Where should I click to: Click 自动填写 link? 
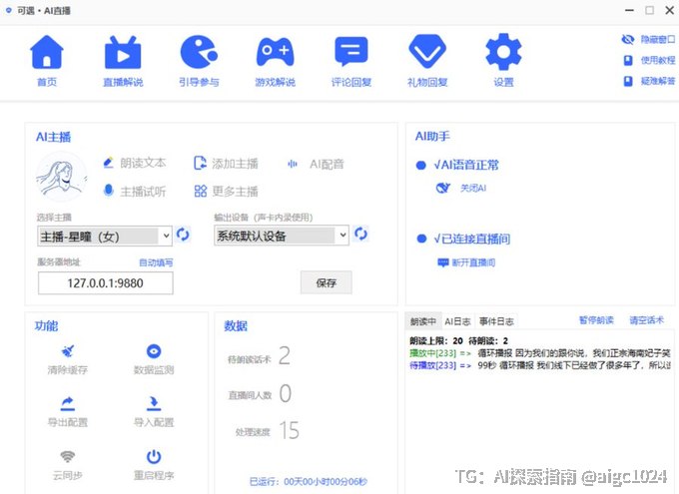(156, 262)
